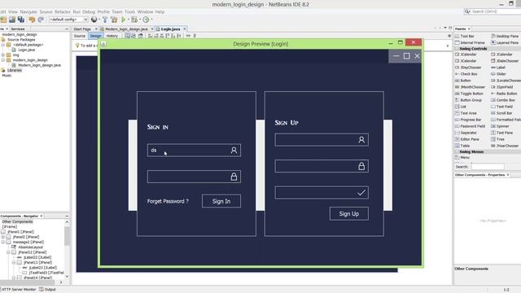Click the globe browser toolbar icon

pyautogui.click(x=94, y=20)
